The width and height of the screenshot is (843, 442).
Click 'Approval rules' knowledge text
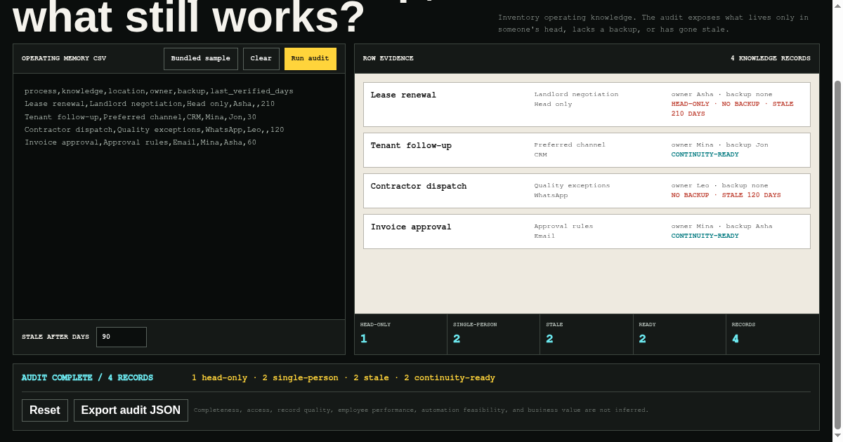pos(563,226)
